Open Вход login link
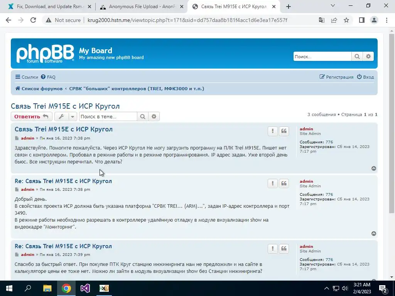The height and width of the screenshot is (296, 395). 365,77
